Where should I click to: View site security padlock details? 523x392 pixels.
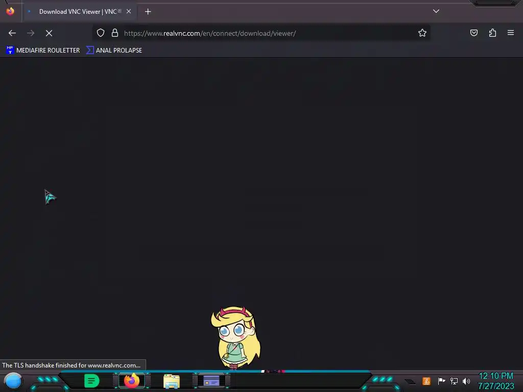(115, 33)
